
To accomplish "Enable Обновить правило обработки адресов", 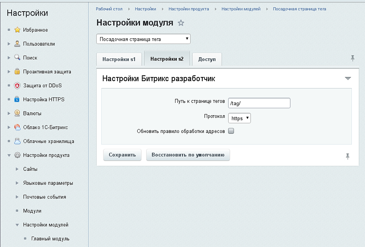I will tap(231, 130).
